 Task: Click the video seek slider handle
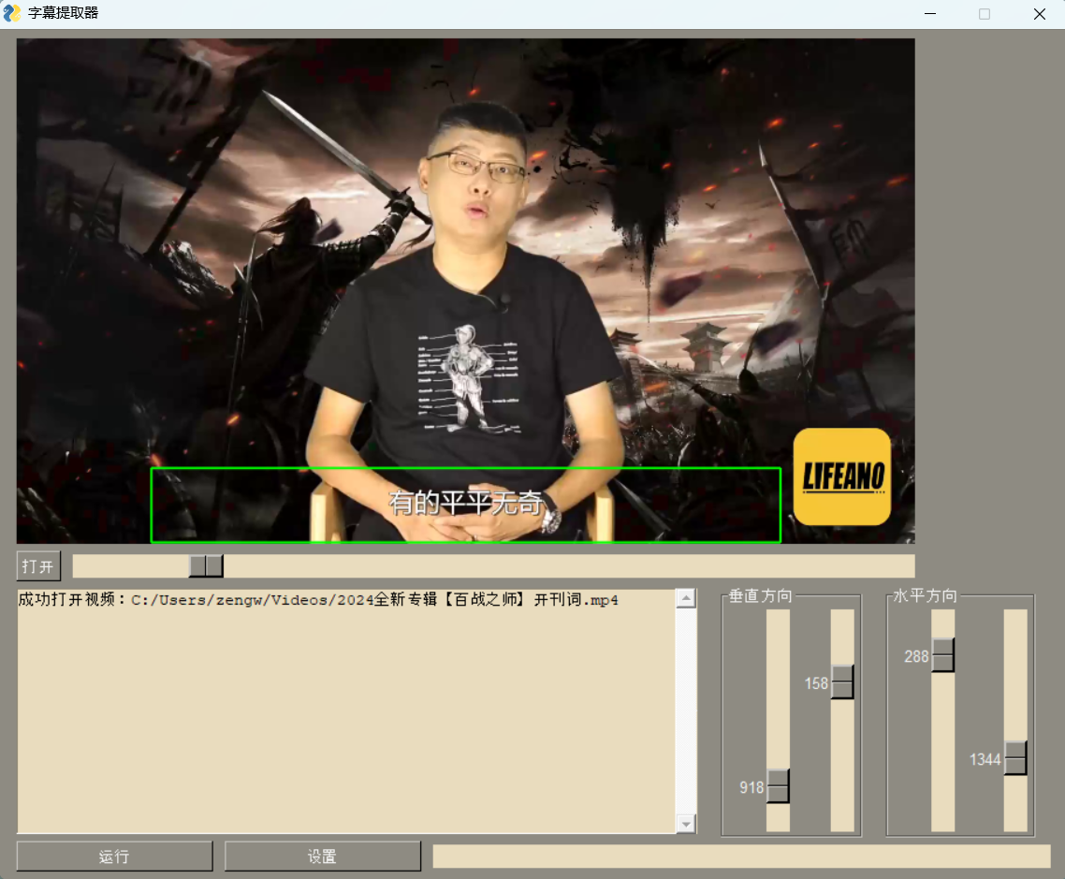tap(206, 565)
